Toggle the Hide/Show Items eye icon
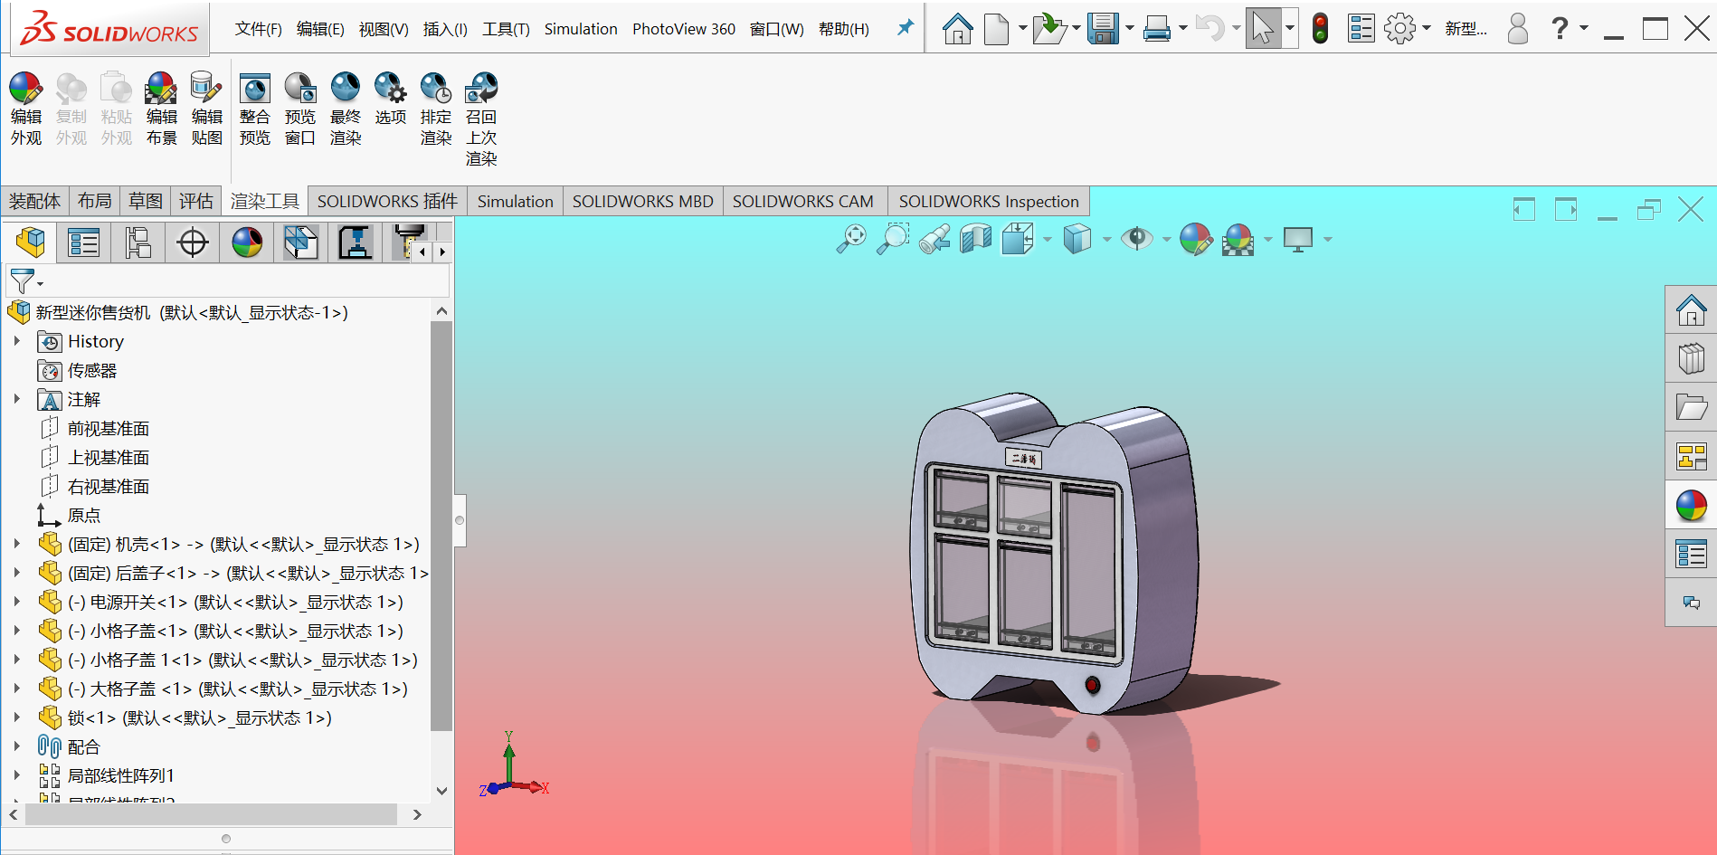The image size is (1717, 855). 1136,239
